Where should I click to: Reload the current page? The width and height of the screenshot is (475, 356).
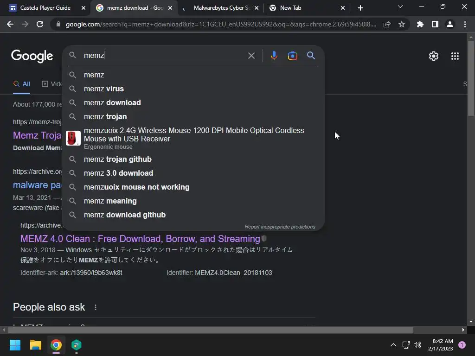click(40, 24)
